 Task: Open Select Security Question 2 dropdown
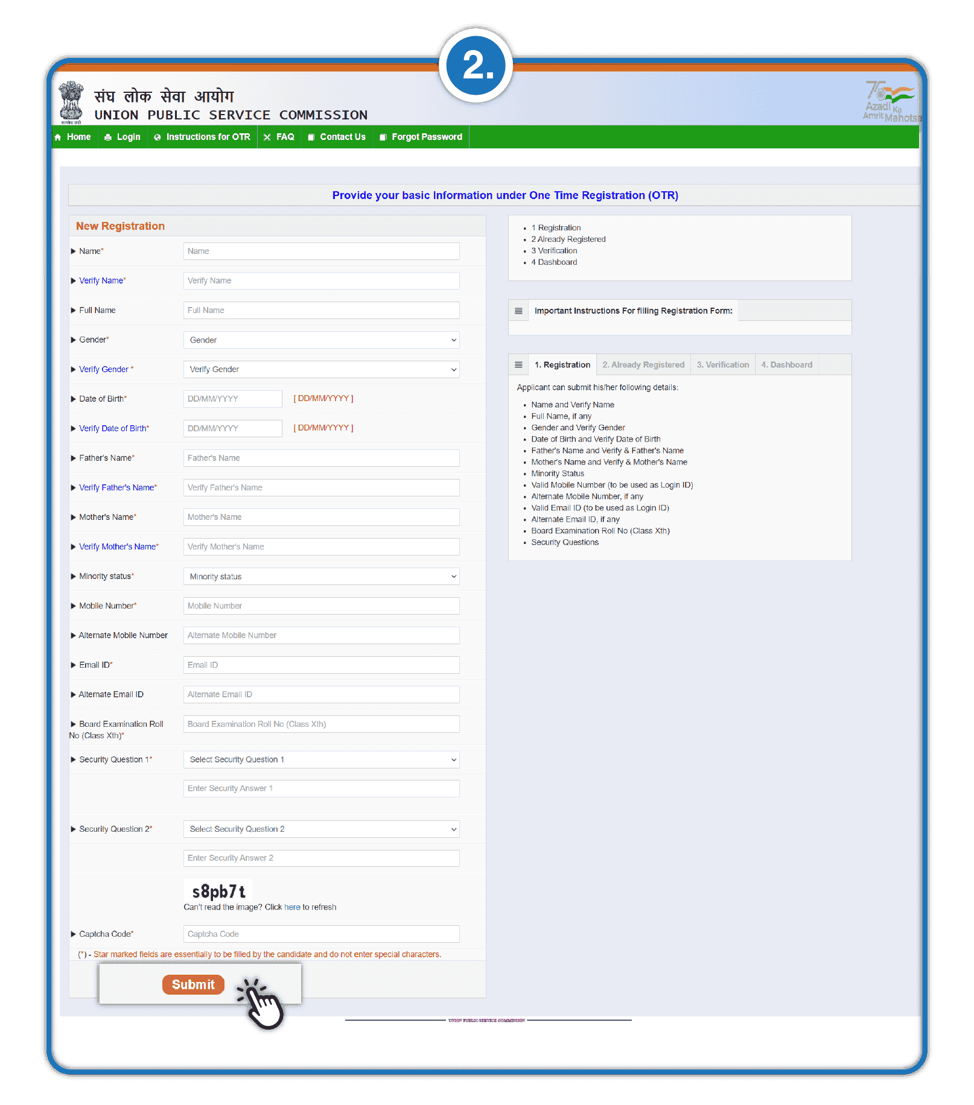coord(322,829)
